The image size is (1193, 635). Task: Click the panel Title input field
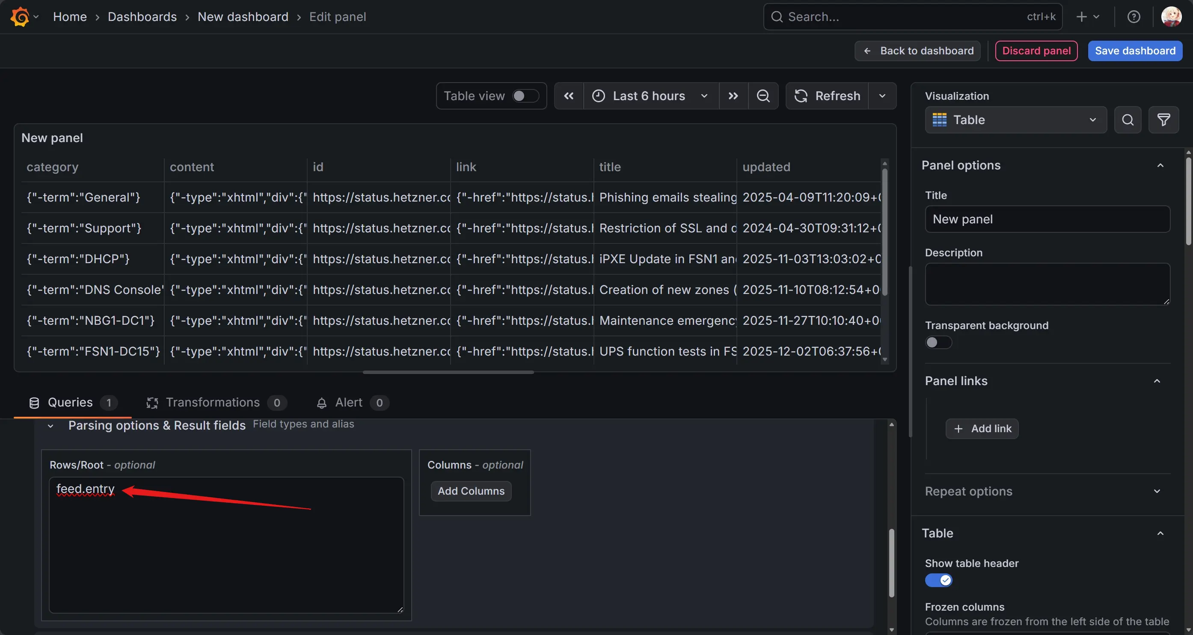click(x=1047, y=219)
